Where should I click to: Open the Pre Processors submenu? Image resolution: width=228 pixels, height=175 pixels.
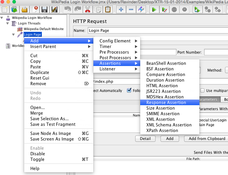pos(117,52)
